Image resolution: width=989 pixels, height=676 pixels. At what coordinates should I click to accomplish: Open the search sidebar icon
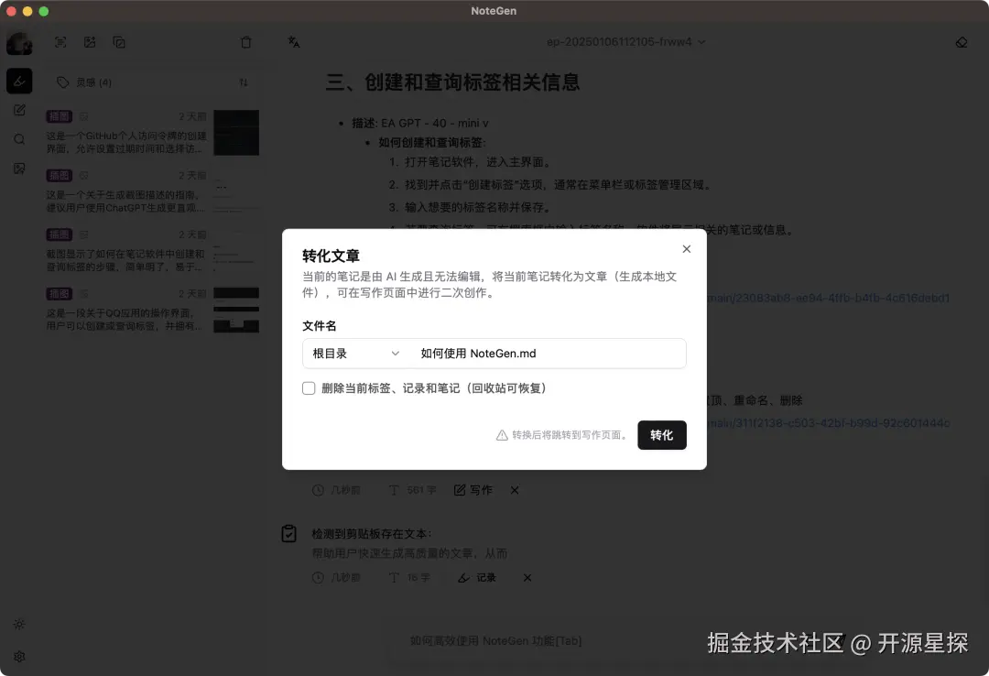coord(19,139)
